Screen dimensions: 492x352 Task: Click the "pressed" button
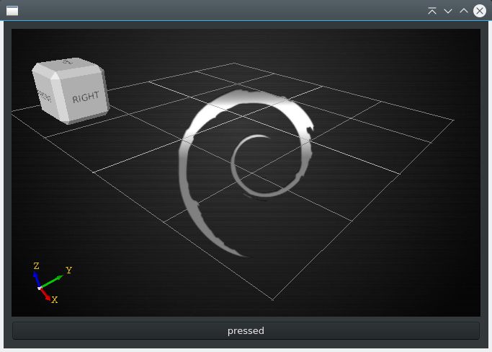coord(246,330)
